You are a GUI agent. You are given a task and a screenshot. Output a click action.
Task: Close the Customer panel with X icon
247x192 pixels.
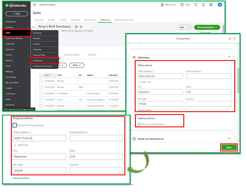pyautogui.click(x=235, y=39)
